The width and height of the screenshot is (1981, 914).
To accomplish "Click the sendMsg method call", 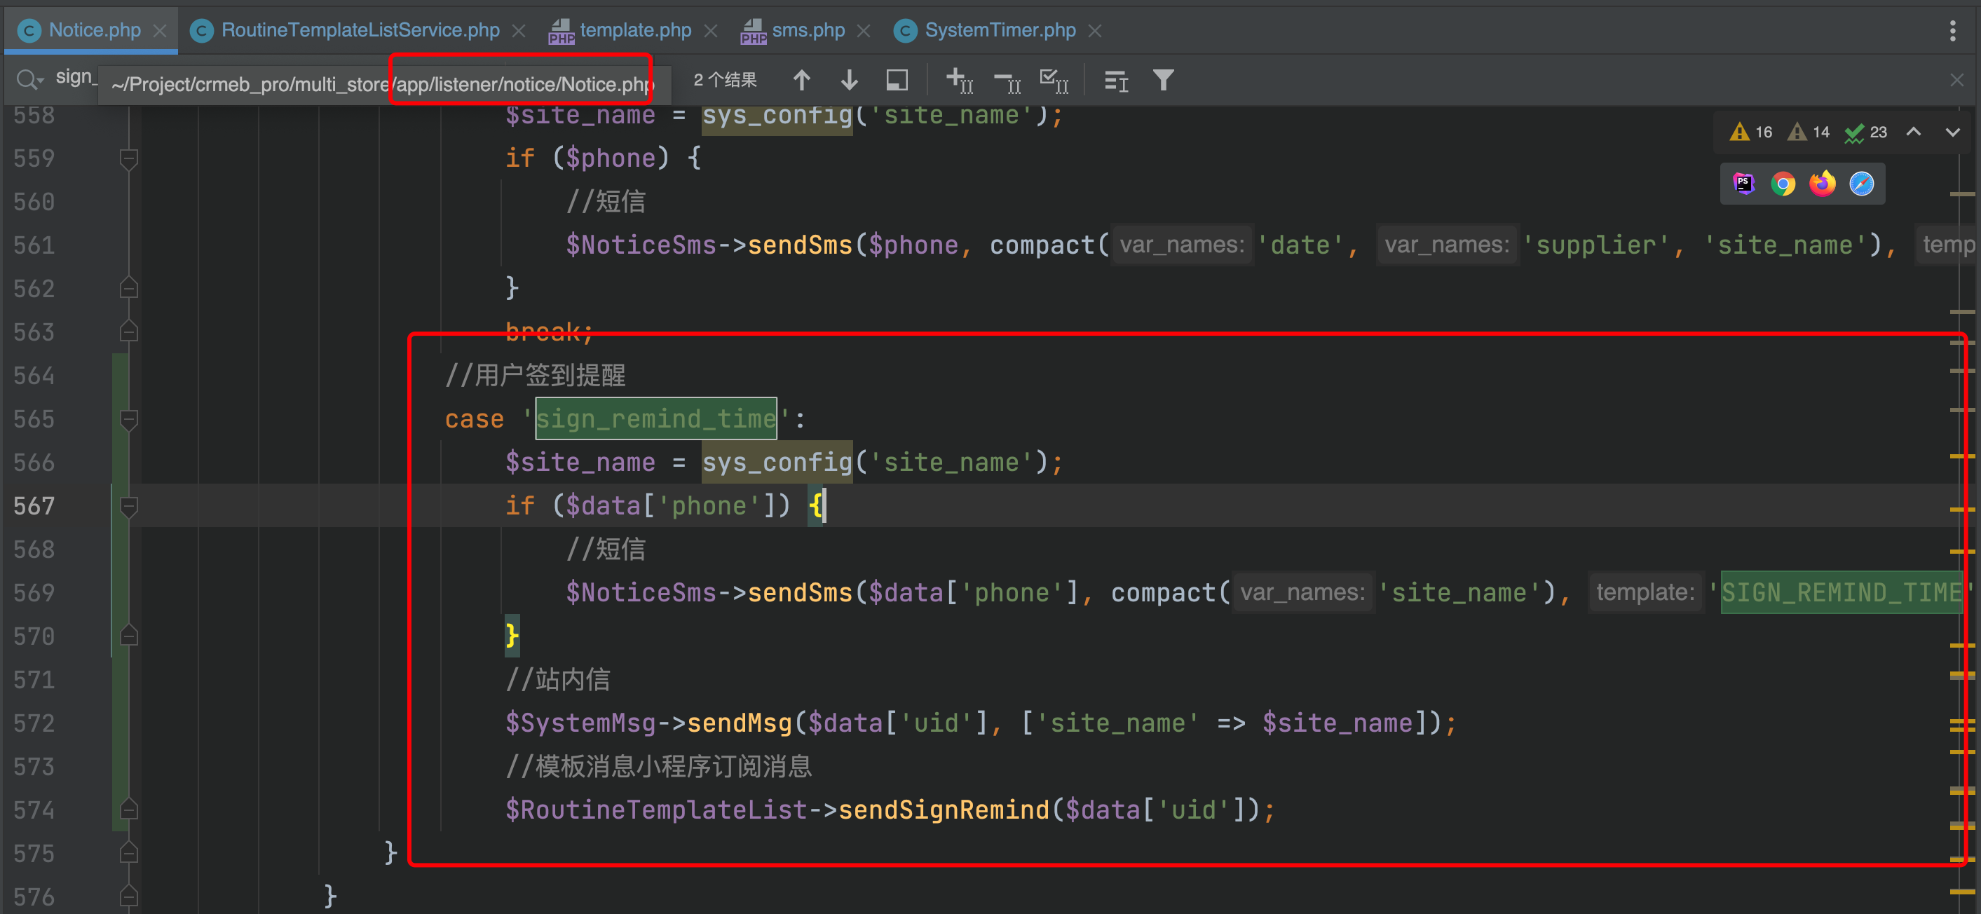I will pos(739,723).
